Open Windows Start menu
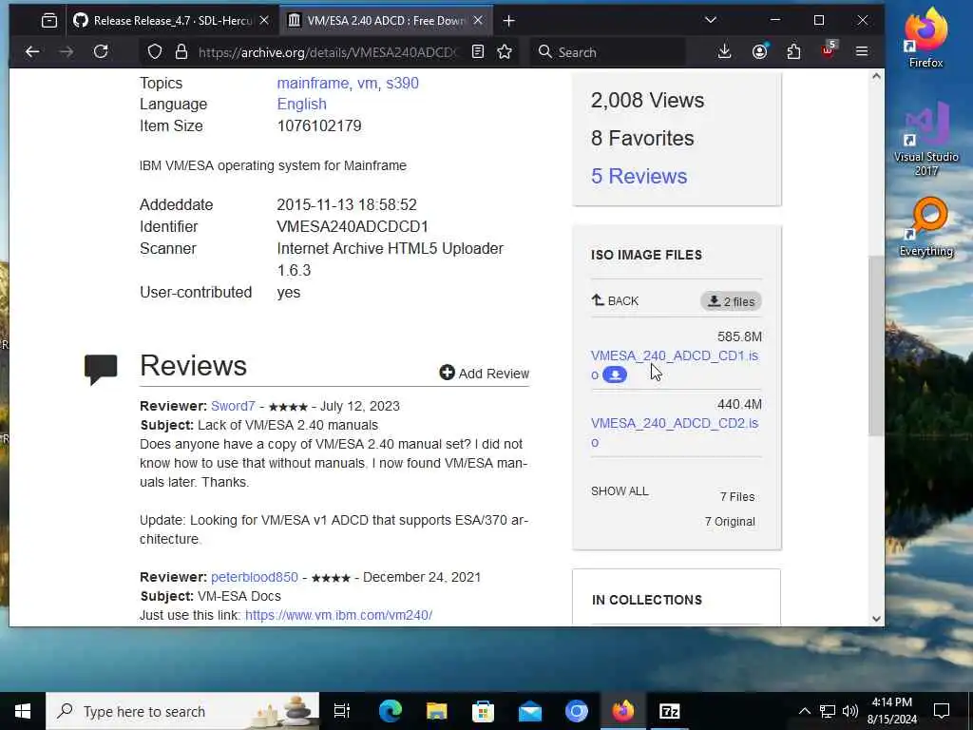The image size is (973, 730). pos(23,711)
